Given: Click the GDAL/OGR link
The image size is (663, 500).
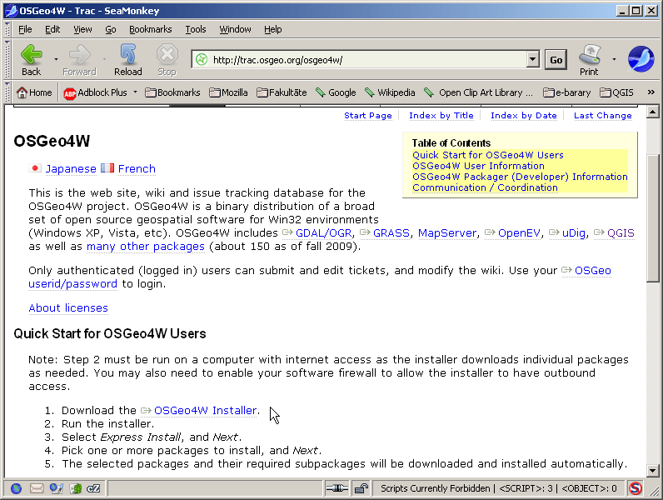Looking at the screenshot, I should click(x=323, y=233).
